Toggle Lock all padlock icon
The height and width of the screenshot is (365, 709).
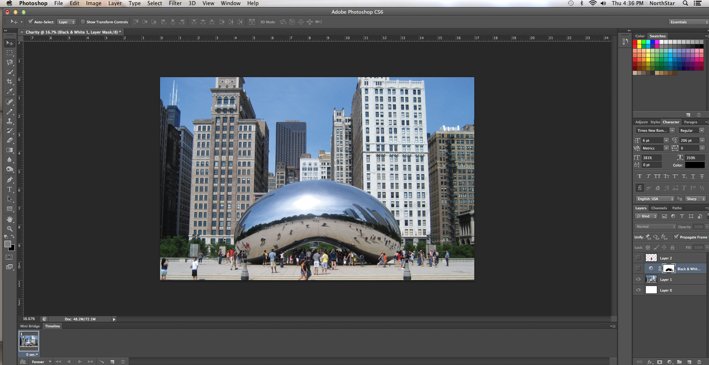pyautogui.click(x=672, y=248)
